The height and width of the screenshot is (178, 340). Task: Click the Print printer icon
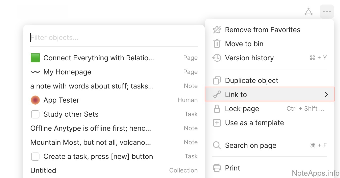217,168
